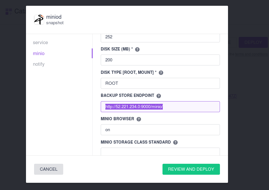This screenshot has height=190, width=269.
Task: Switch to the service section
Action: tap(40, 42)
